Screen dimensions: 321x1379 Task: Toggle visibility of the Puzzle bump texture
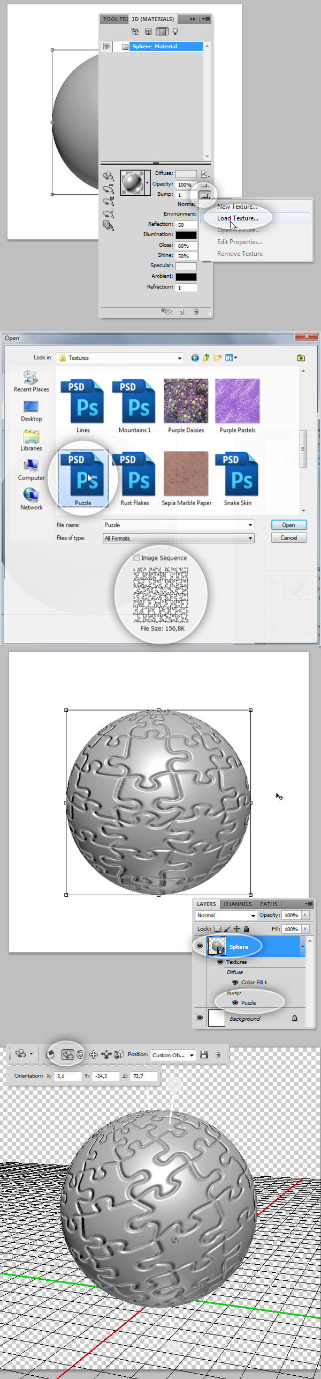click(x=235, y=1002)
